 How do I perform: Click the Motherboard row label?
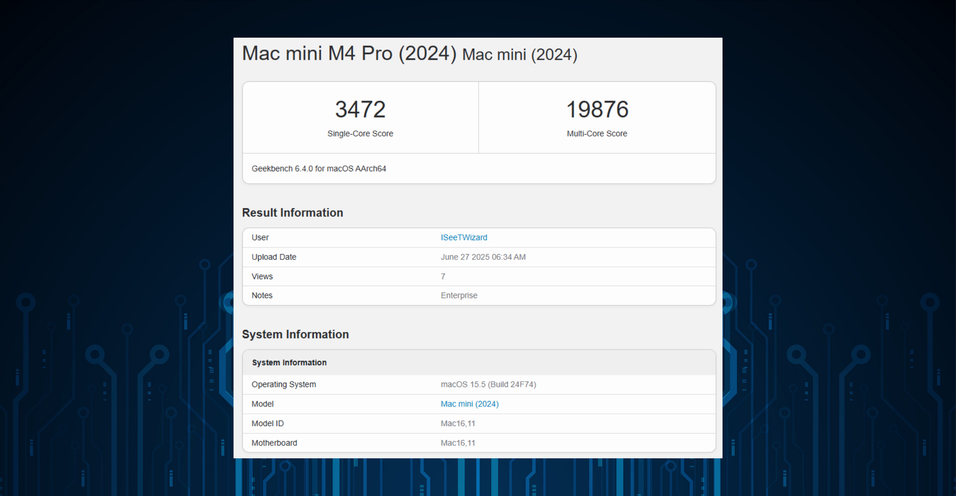(274, 443)
